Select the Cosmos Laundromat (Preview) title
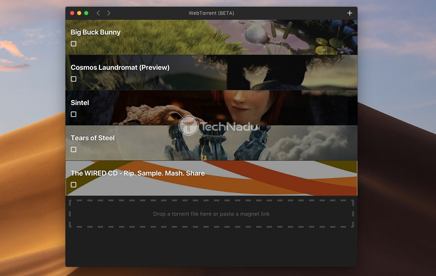 [120, 67]
